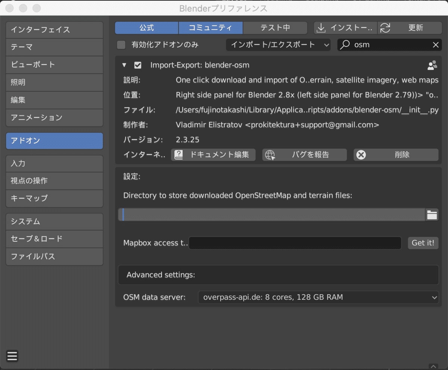Screen dimensions: 448x370
Task: Click the hamburger menu icon at bottom left
Action: [12, 356]
